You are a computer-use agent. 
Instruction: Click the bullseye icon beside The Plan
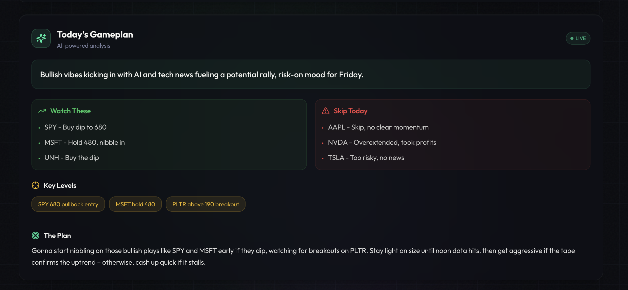coord(36,235)
